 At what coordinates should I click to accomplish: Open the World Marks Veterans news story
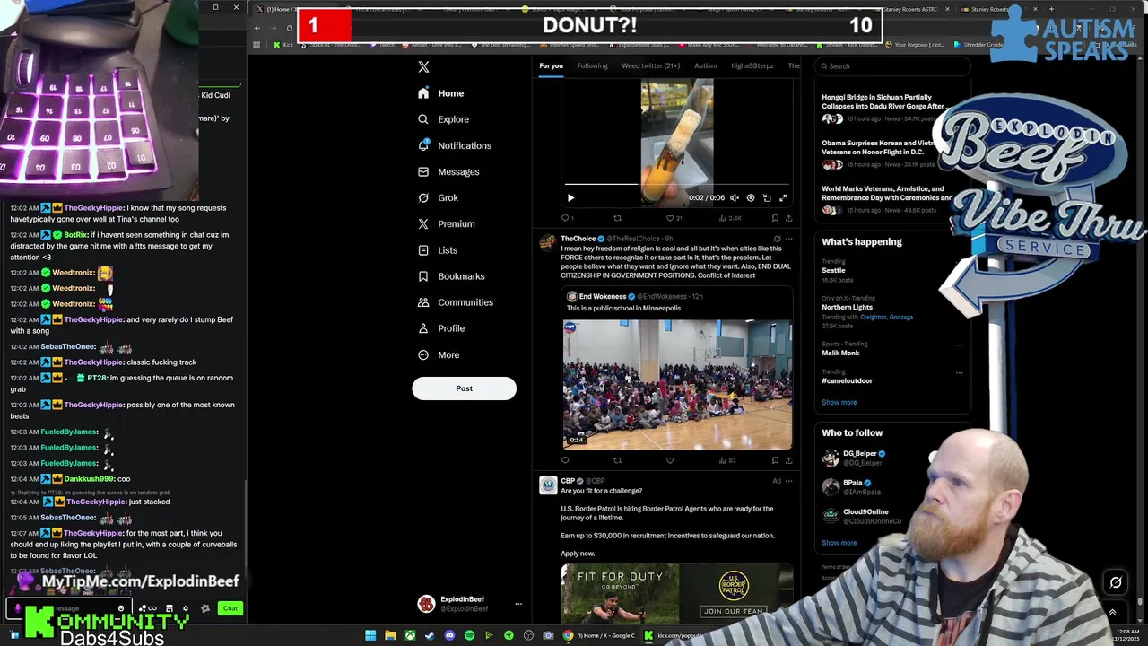(884, 199)
